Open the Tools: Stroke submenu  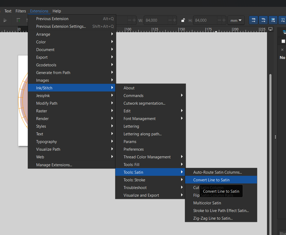[151, 180]
